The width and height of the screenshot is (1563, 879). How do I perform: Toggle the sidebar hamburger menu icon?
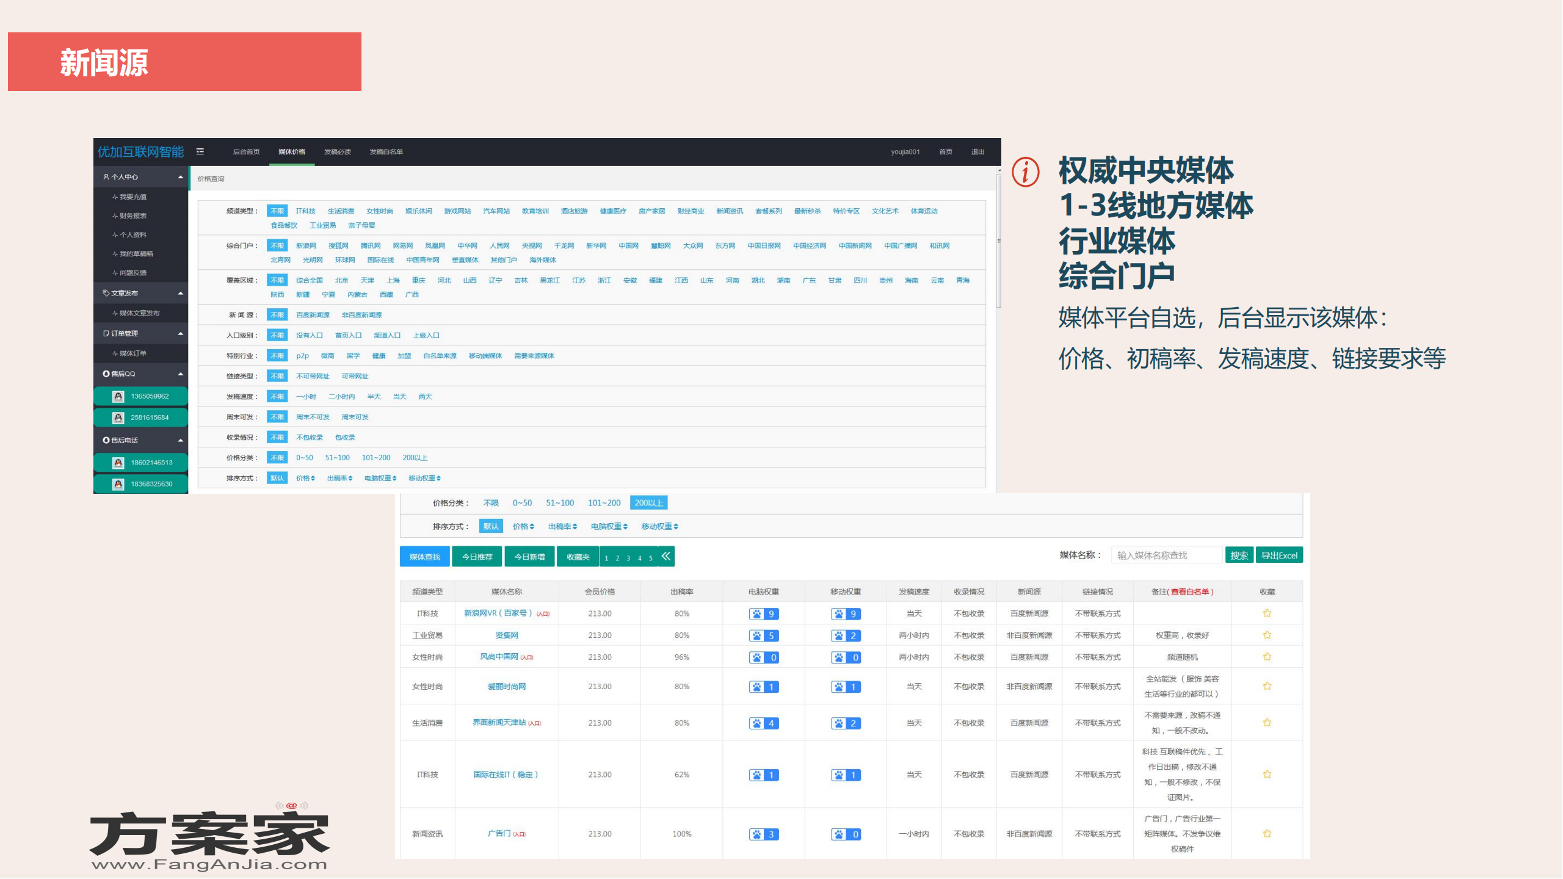(x=200, y=151)
